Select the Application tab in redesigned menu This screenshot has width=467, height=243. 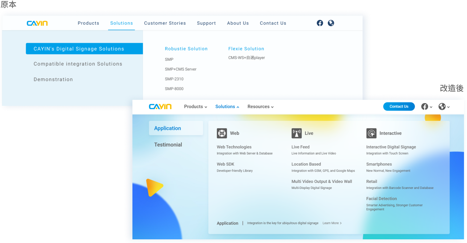(x=176, y=128)
